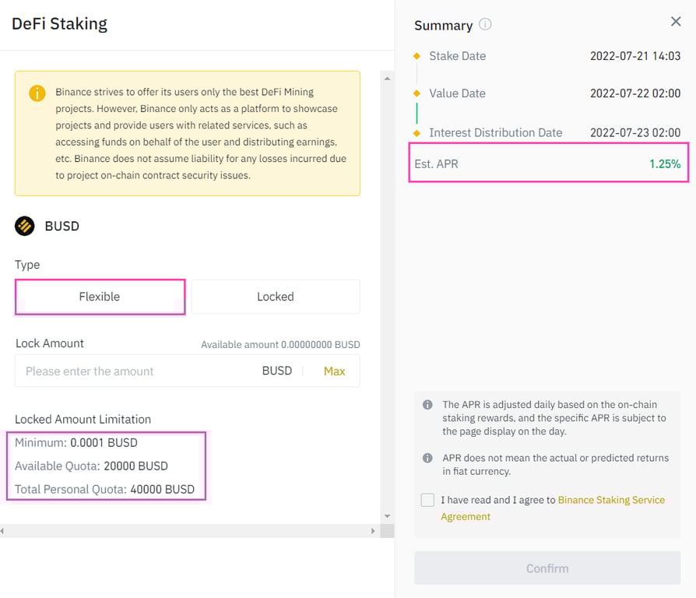Check the Binance Staking Service Agreement checkbox
Image resolution: width=696 pixels, height=598 pixels.
pos(427,500)
